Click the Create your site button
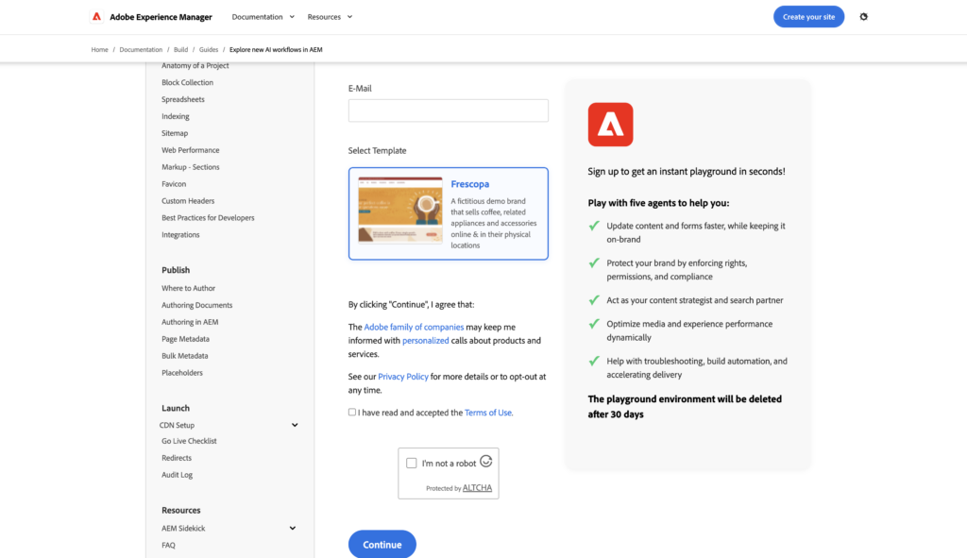967x558 pixels. (x=808, y=17)
